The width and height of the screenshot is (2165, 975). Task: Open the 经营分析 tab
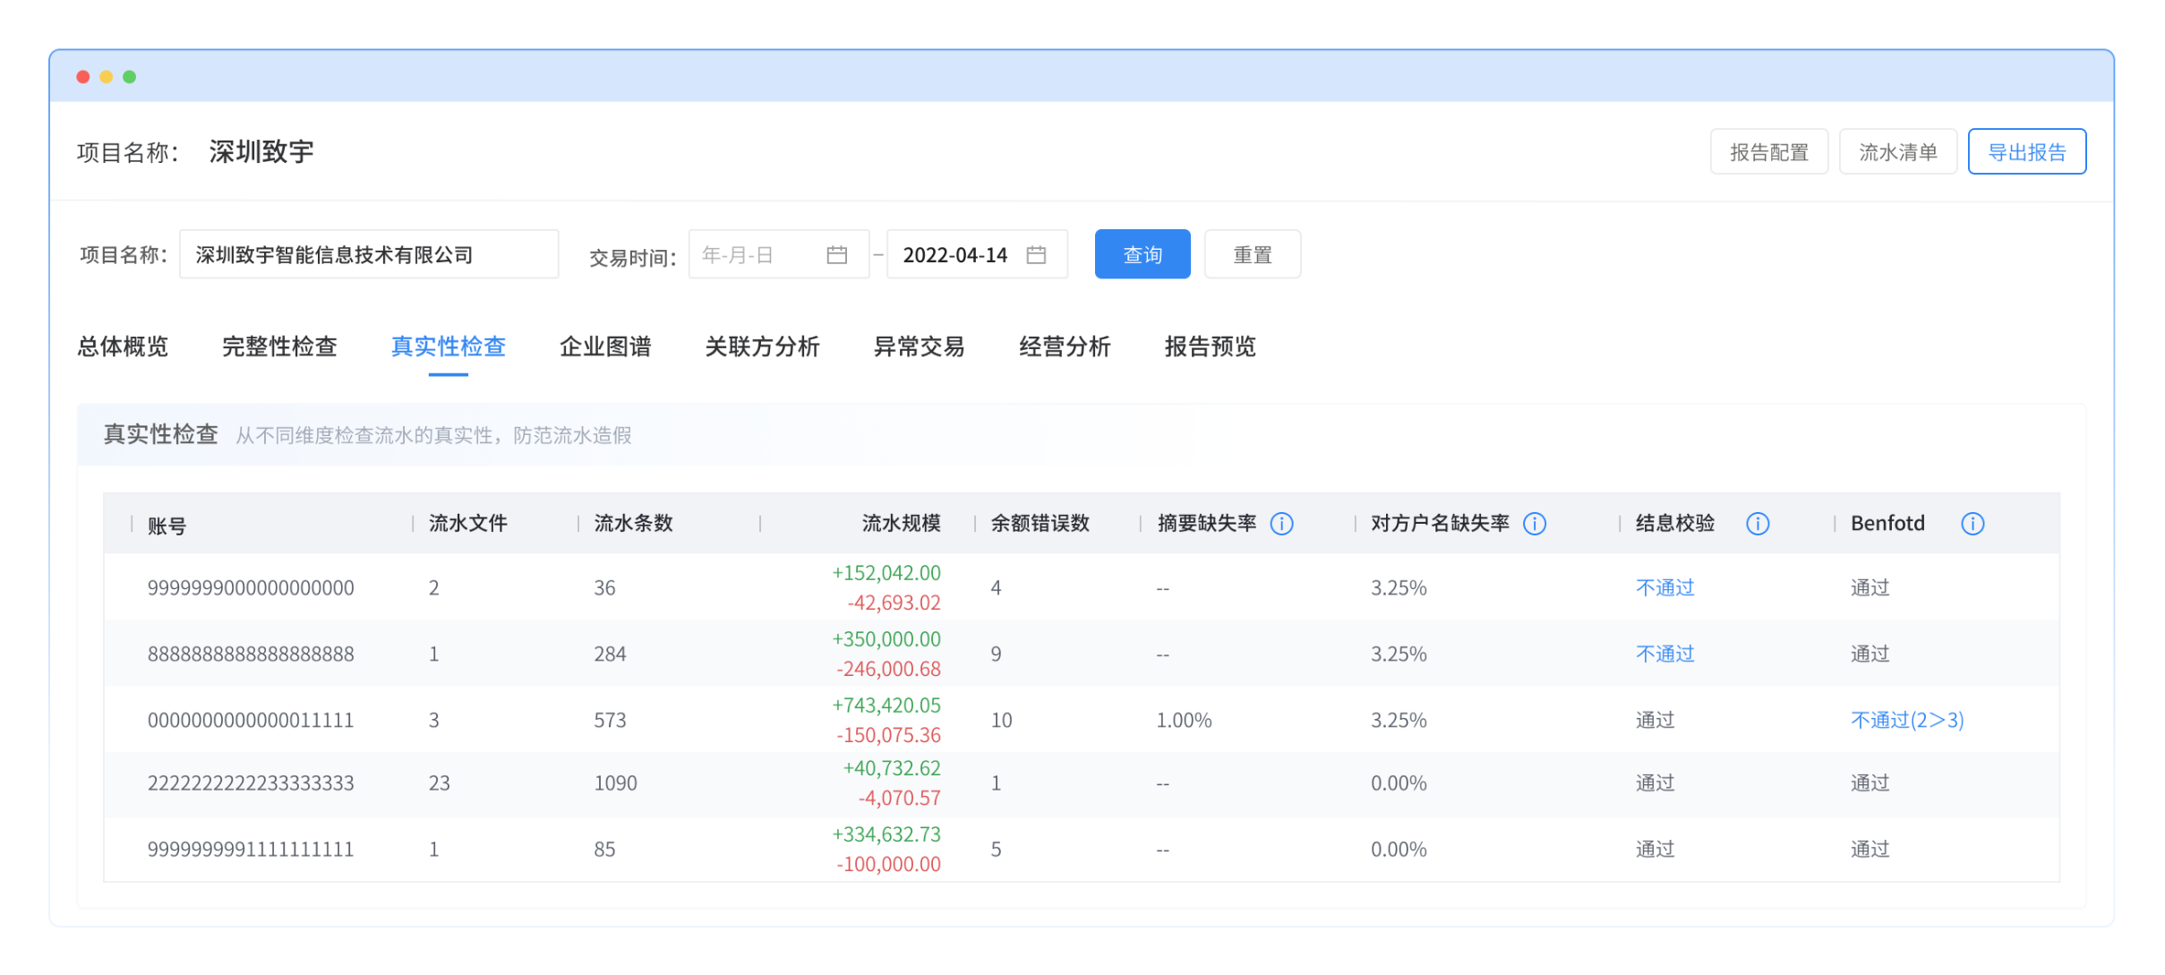(1065, 346)
